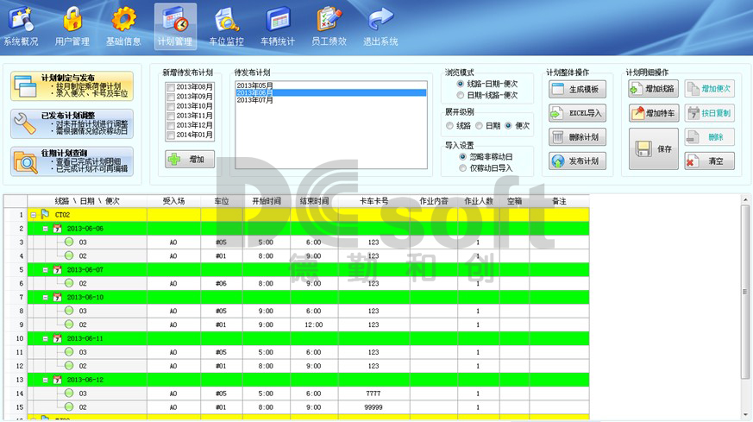Open 车位监控 parking monitor icon

227,21
